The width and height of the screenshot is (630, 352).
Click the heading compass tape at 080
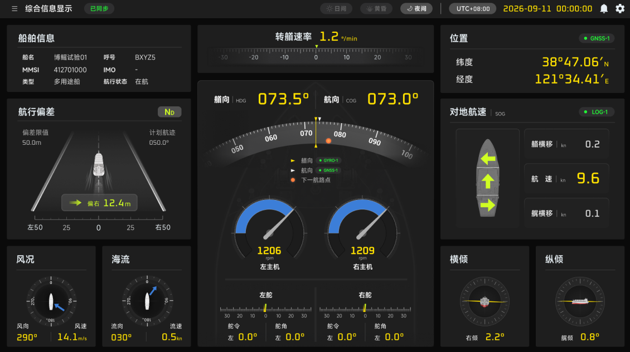(x=340, y=134)
